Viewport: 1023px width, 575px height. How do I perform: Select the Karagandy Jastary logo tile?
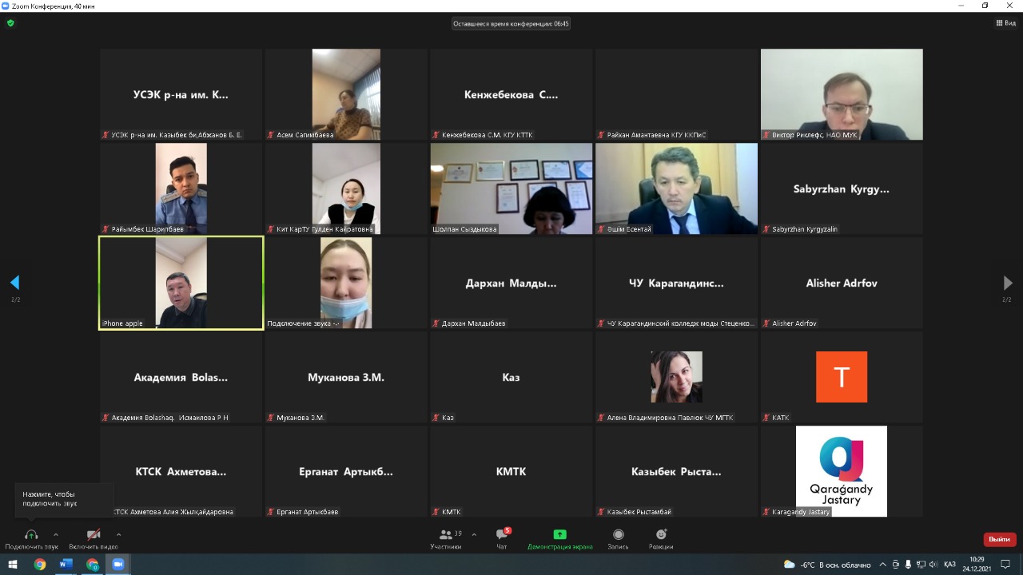point(841,470)
